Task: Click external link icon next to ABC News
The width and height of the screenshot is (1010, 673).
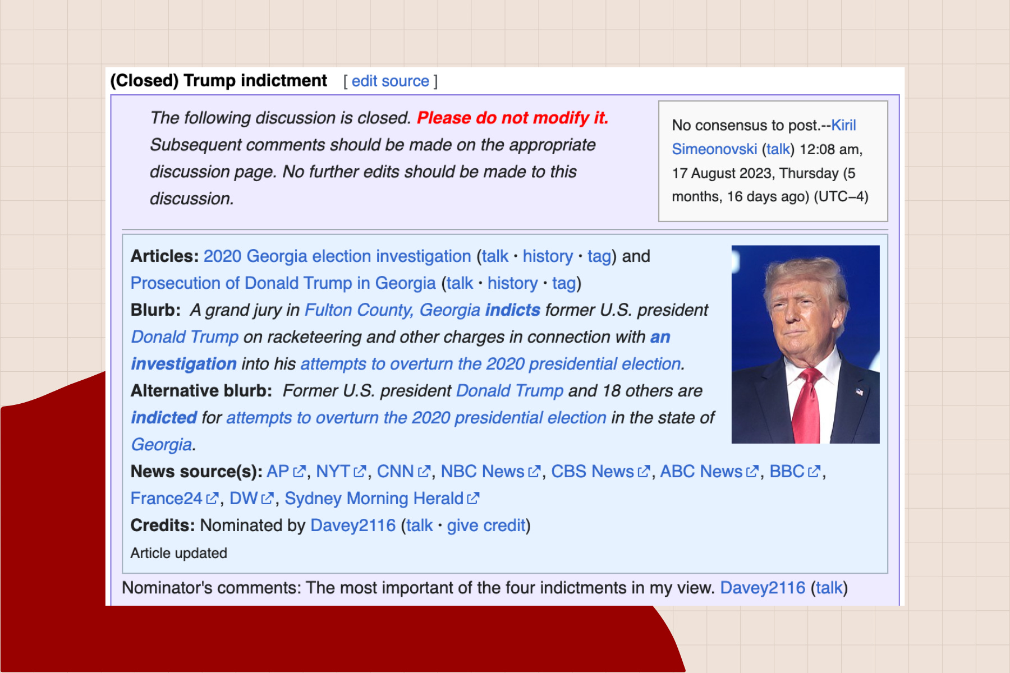Action: tap(752, 472)
